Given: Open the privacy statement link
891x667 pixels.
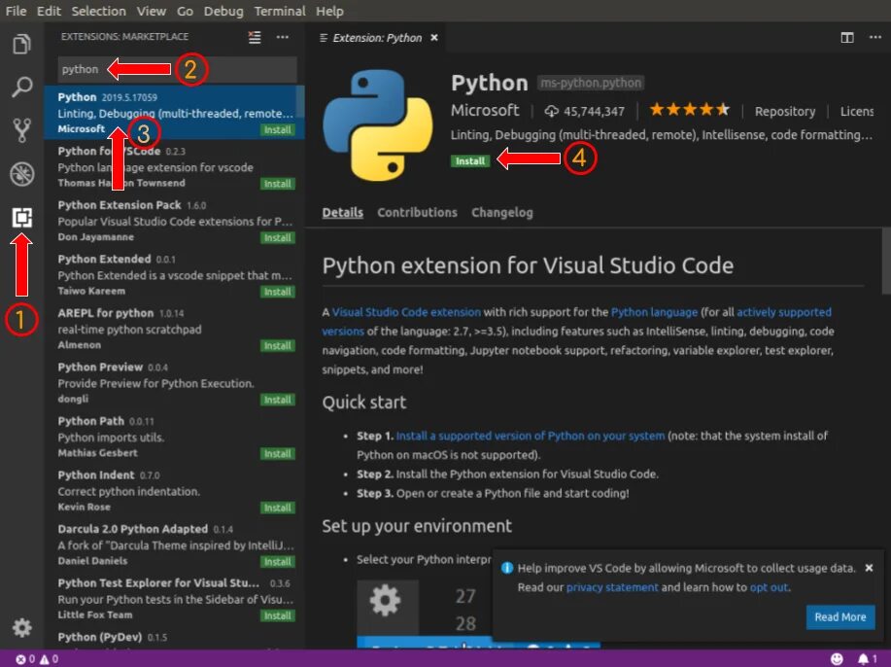Looking at the screenshot, I should pyautogui.click(x=612, y=587).
